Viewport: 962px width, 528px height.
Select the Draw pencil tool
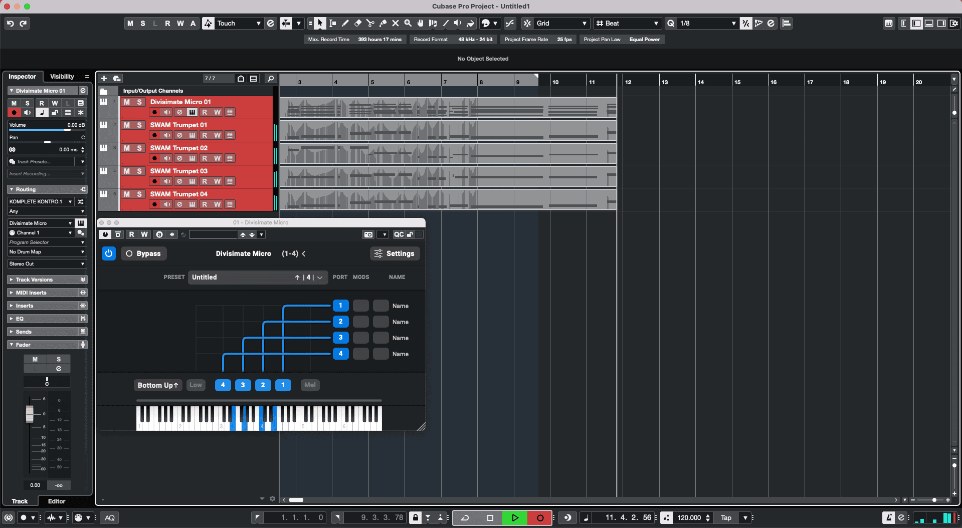345,23
